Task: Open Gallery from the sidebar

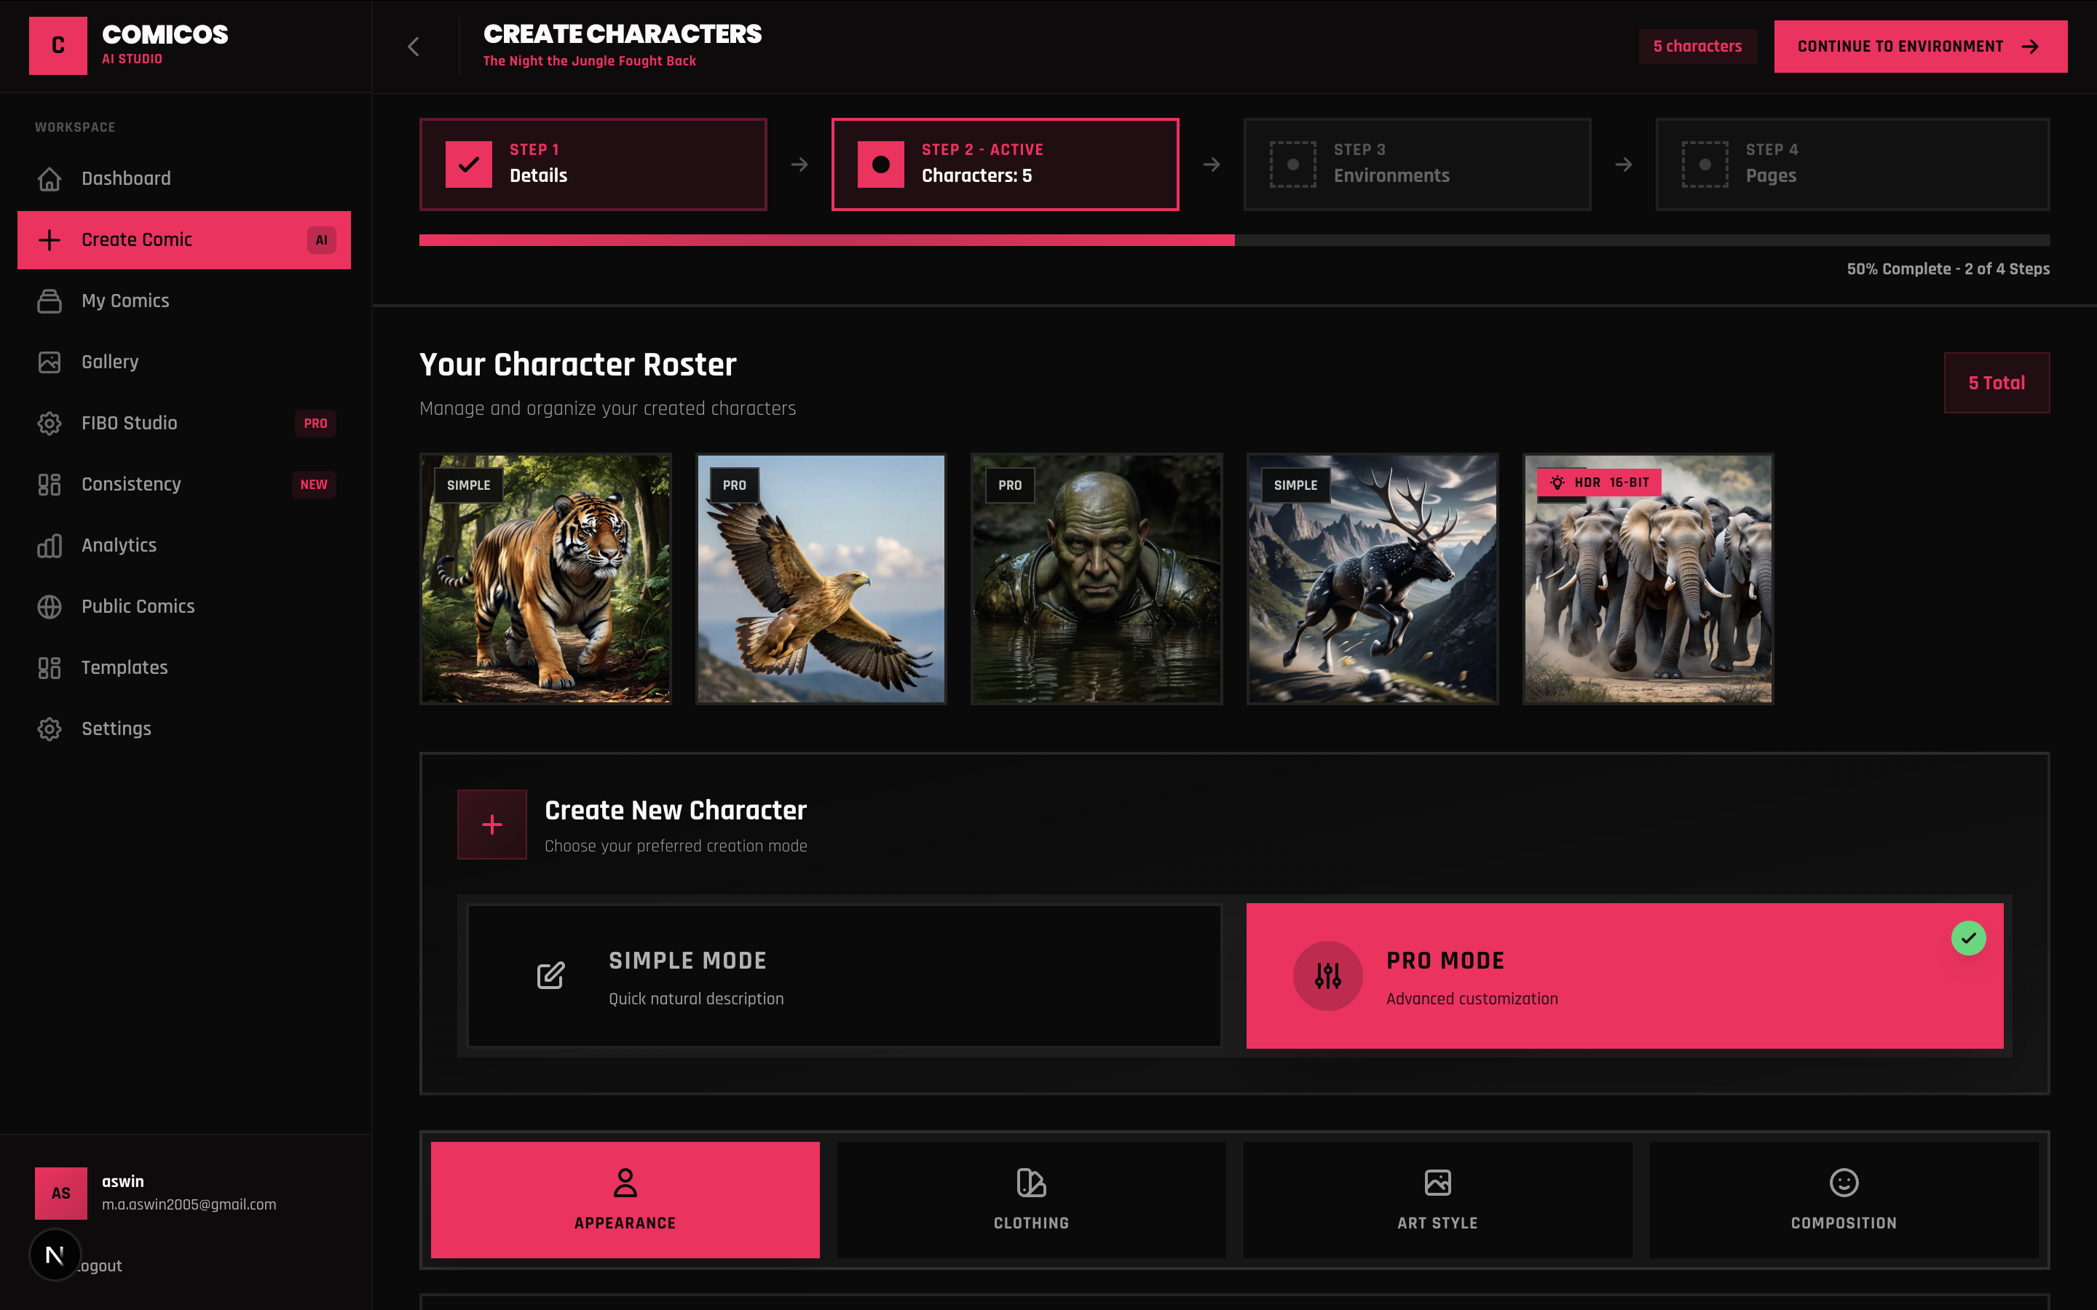Action: pos(109,362)
